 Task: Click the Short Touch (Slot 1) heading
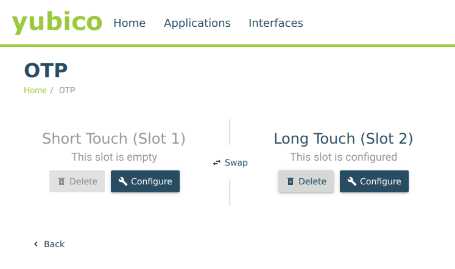pyautogui.click(x=114, y=139)
